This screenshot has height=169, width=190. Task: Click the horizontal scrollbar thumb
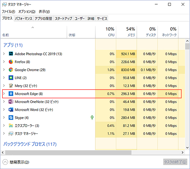click(x=68, y=152)
